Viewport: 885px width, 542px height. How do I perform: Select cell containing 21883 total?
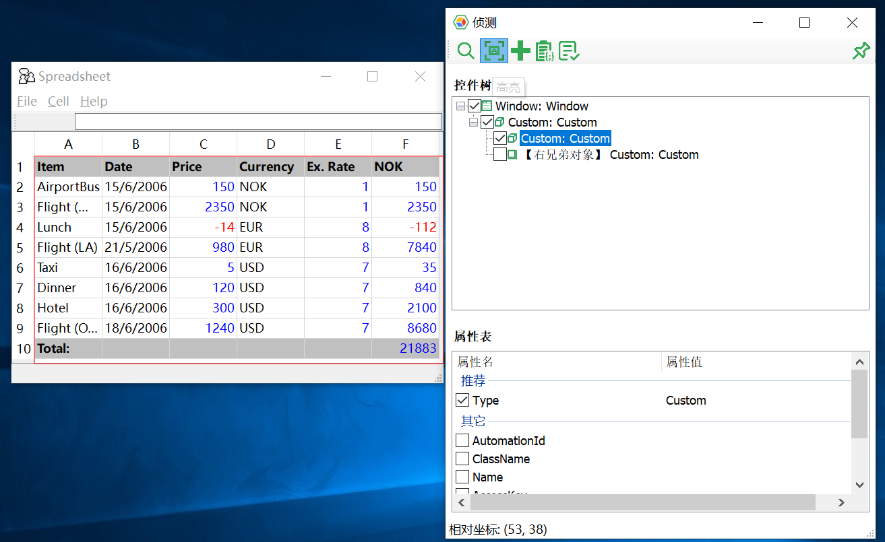405,349
